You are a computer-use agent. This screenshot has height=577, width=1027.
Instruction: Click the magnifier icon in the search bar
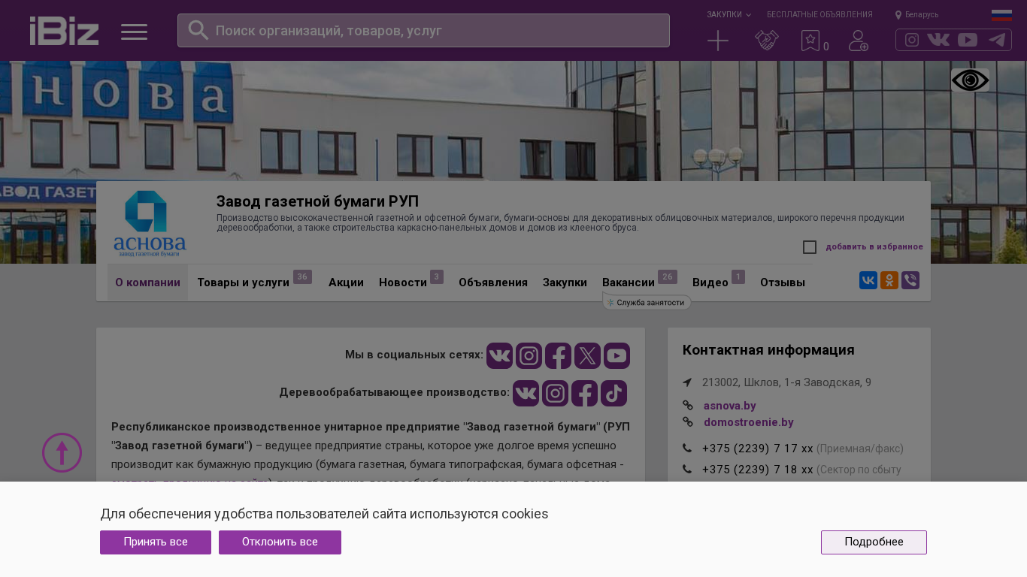[x=198, y=30]
